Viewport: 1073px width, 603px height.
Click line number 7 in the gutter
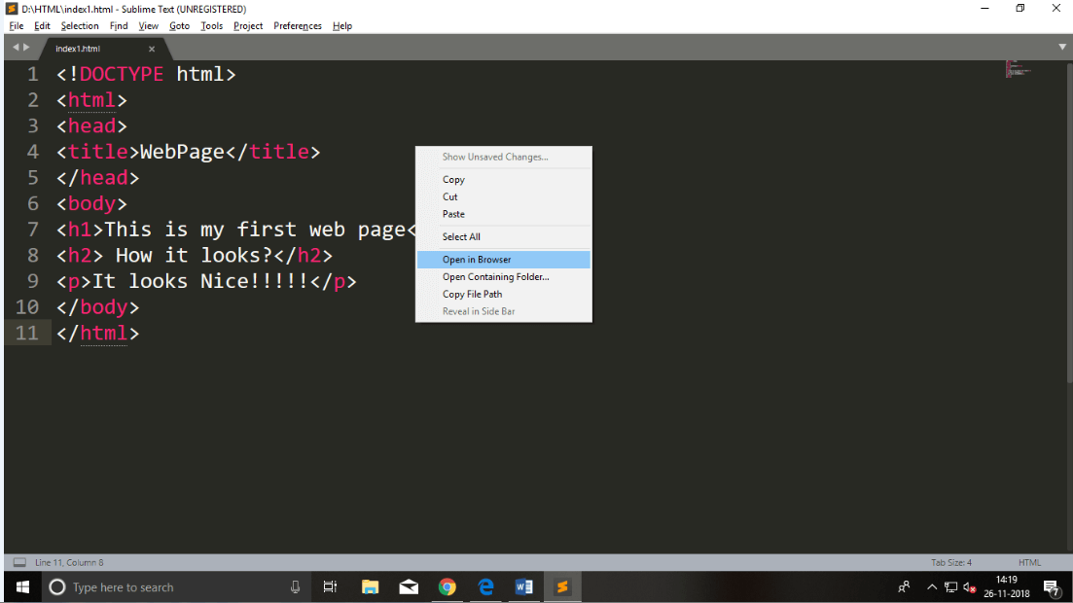(x=33, y=230)
